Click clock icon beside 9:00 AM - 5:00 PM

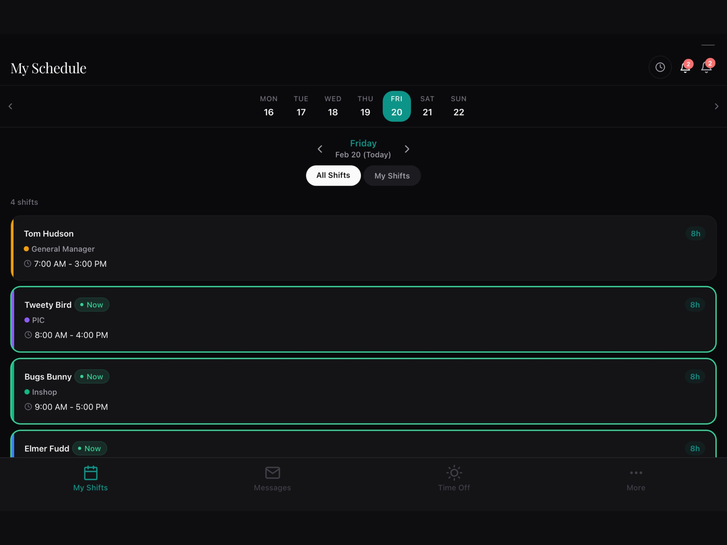tap(28, 407)
